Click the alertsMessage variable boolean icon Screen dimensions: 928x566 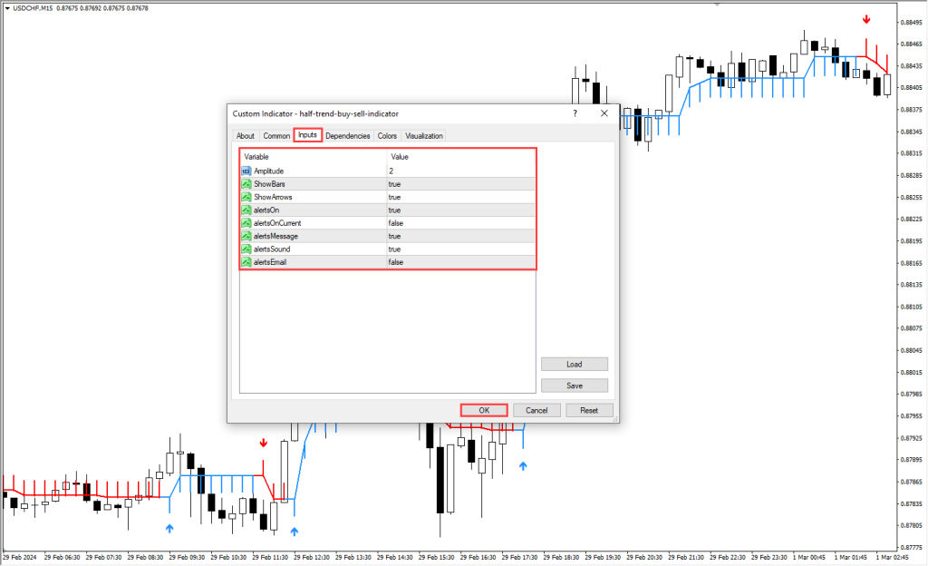coord(246,236)
